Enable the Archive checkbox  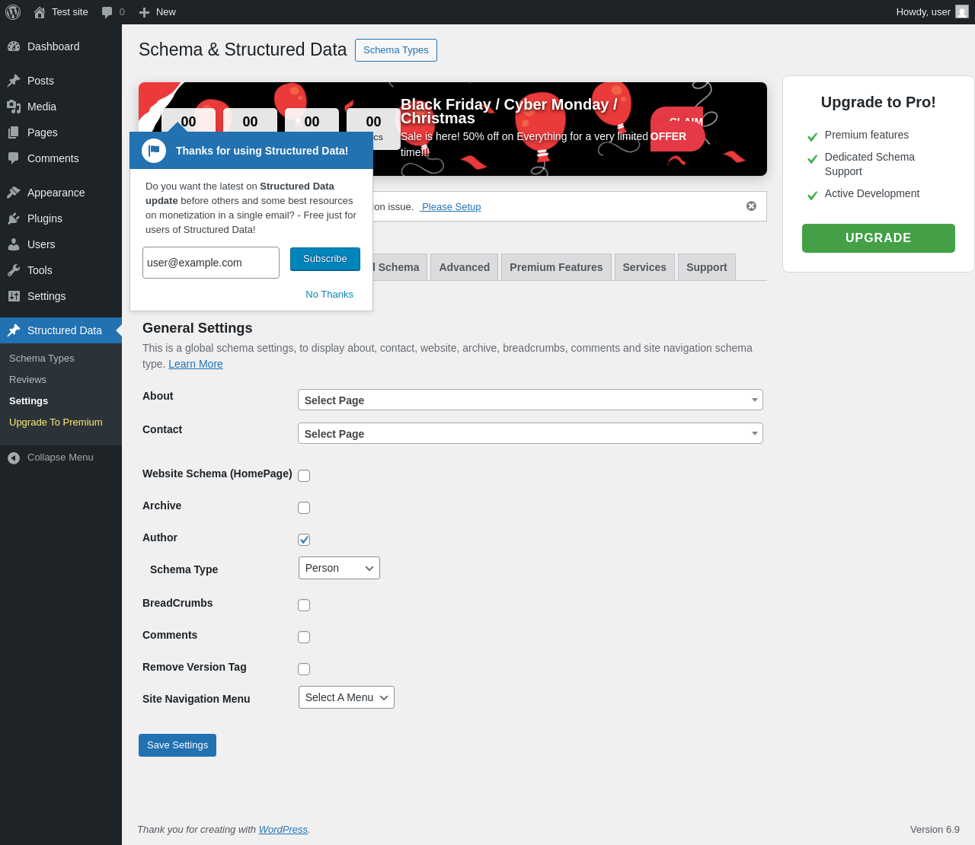coord(304,508)
